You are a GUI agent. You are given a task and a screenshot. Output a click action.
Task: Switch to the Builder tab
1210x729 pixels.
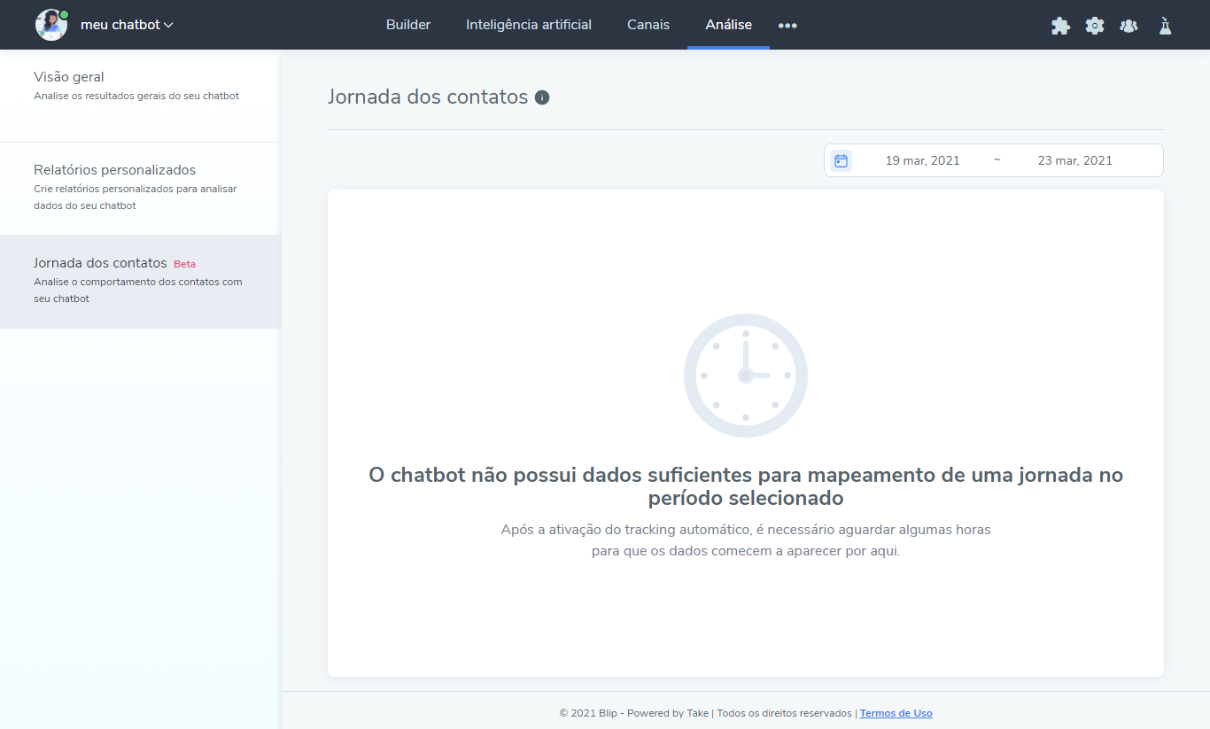coord(407,25)
